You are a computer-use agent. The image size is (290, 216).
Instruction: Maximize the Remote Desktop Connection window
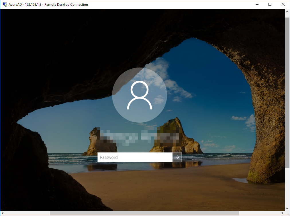pos(270,4)
